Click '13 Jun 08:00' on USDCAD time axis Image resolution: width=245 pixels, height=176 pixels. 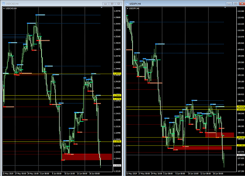coord(82,174)
